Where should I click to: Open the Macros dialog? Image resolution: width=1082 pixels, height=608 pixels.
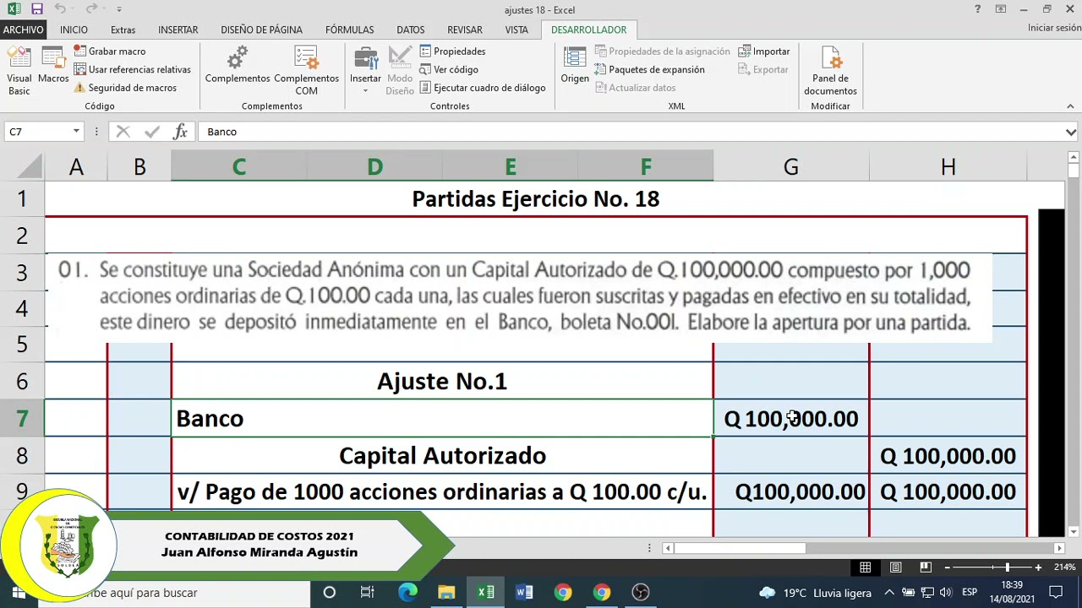click(53, 66)
